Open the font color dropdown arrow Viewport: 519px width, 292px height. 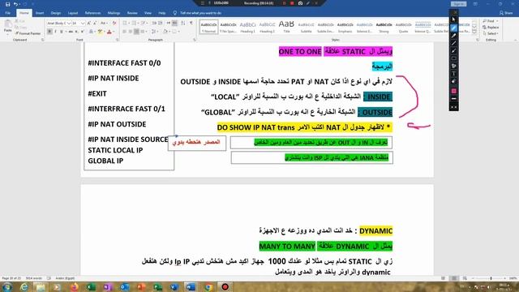point(114,32)
